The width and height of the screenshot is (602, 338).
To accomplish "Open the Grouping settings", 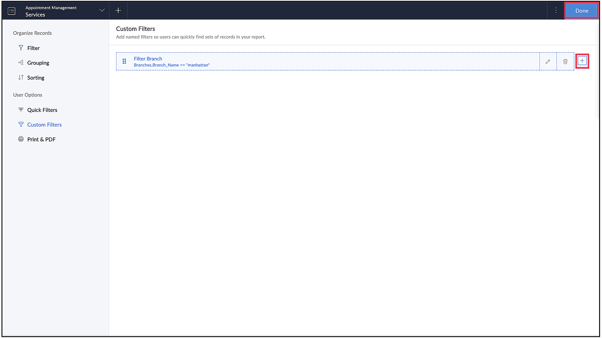I will 38,63.
